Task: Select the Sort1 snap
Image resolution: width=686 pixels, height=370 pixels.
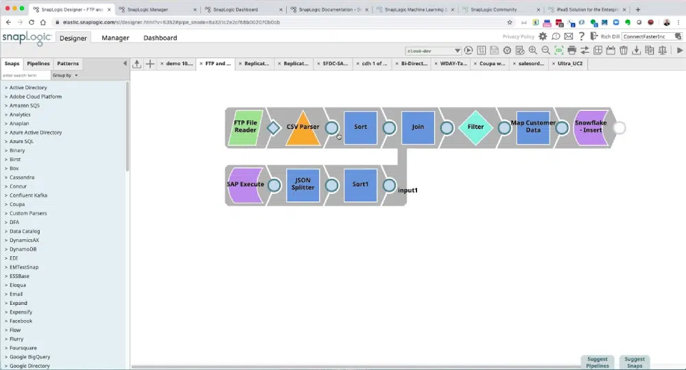Action: tap(361, 185)
